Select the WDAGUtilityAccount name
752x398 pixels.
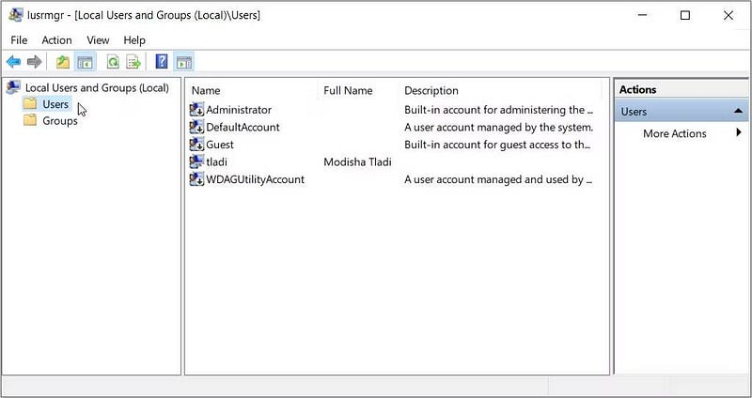(255, 179)
